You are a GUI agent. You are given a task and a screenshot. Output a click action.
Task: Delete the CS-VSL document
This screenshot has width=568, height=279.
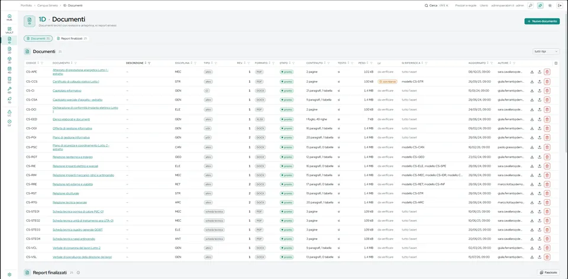pyautogui.click(x=547, y=257)
